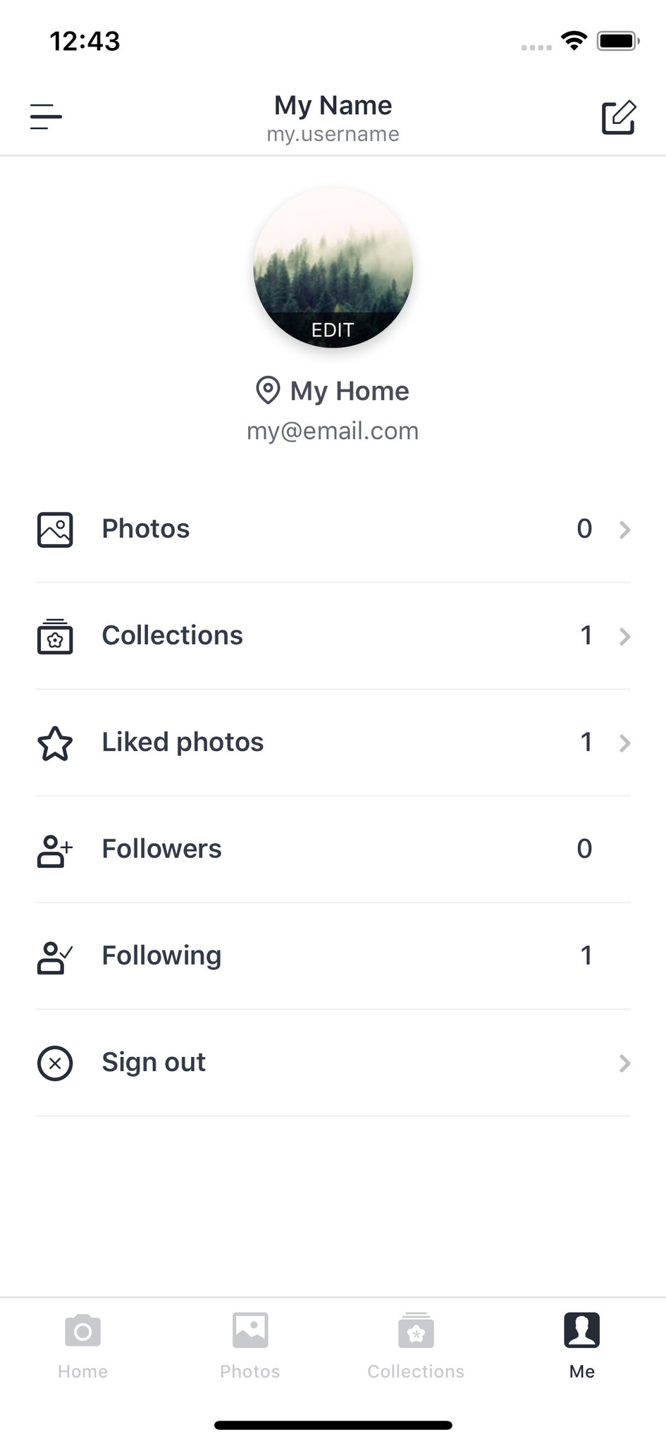This screenshot has width=666, height=1444.
Task: Open the Sign out row chevron
Action: [624, 1063]
